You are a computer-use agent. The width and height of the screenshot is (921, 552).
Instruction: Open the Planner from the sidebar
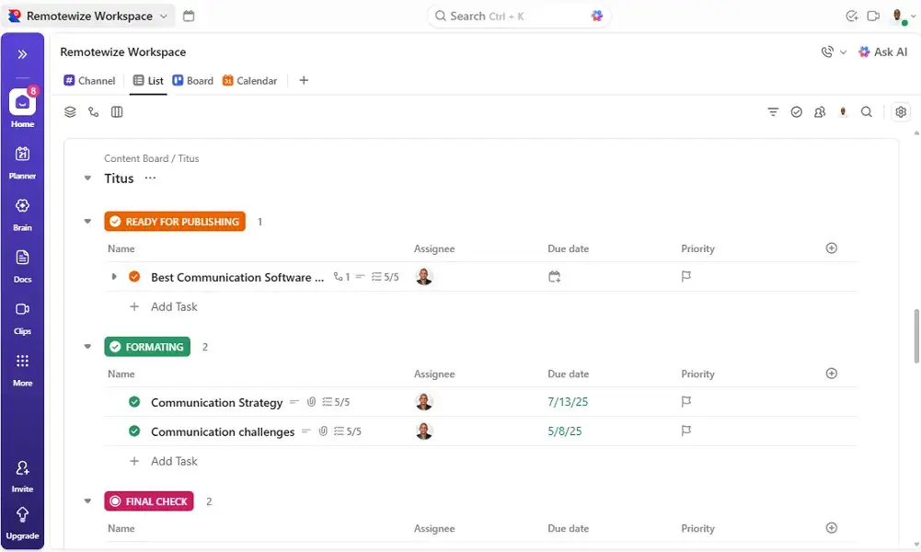point(22,156)
